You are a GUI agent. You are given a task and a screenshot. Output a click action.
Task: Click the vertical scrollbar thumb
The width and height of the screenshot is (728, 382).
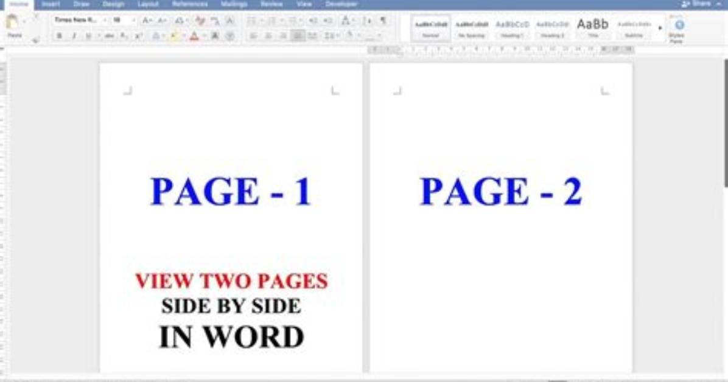click(725, 123)
